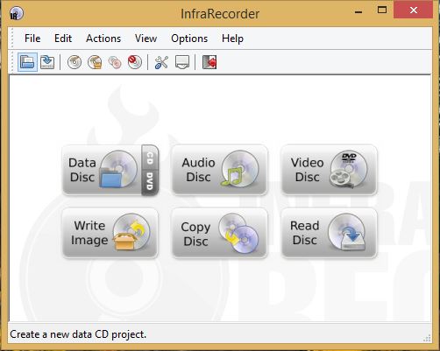This screenshot has height=351, width=440.
Task: Maximize the InfraRecorder window
Action: pos(382,11)
